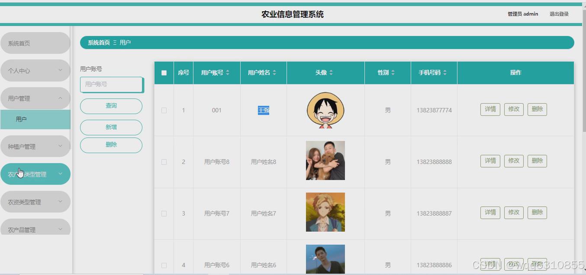The width and height of the screenshot is (586, 275).
Task: Click 删除 for user 001
Action: coord(537,109)
